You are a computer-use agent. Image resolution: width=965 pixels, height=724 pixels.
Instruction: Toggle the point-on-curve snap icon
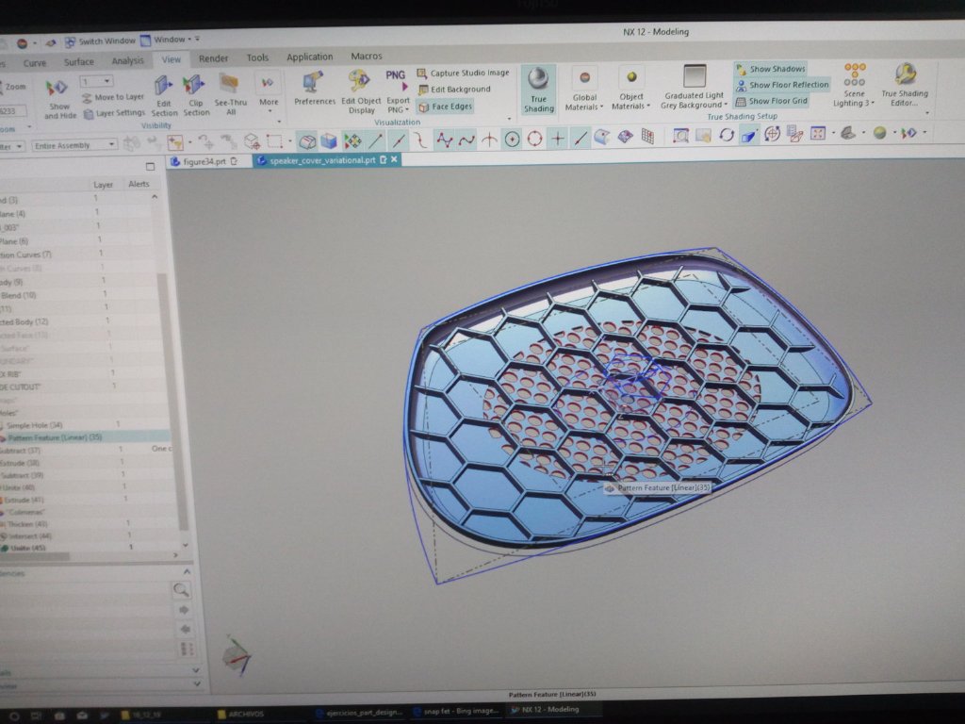coord(580,138)
